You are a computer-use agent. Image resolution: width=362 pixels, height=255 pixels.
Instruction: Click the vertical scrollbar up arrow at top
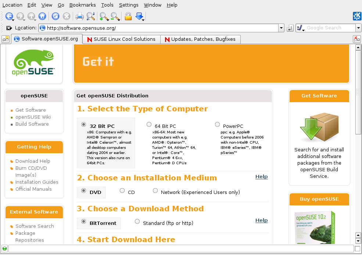tap(358, 47)
